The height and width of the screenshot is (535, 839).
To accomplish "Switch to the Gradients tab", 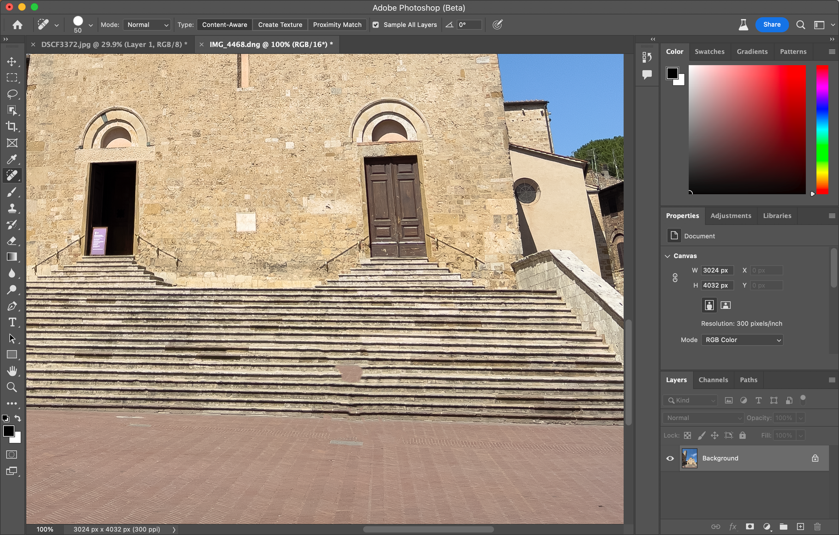I will pos(752,52).
